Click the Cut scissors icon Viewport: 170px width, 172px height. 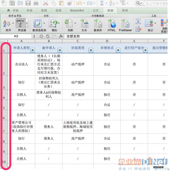point(45,3)
